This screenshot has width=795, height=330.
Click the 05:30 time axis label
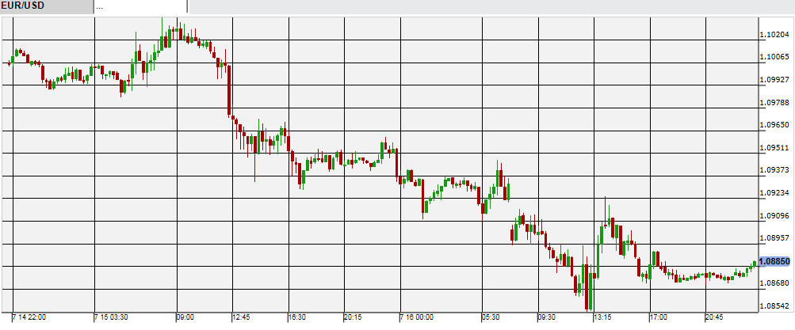point(491,317)
